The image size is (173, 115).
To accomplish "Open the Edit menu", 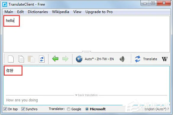I will pos(20,12).
